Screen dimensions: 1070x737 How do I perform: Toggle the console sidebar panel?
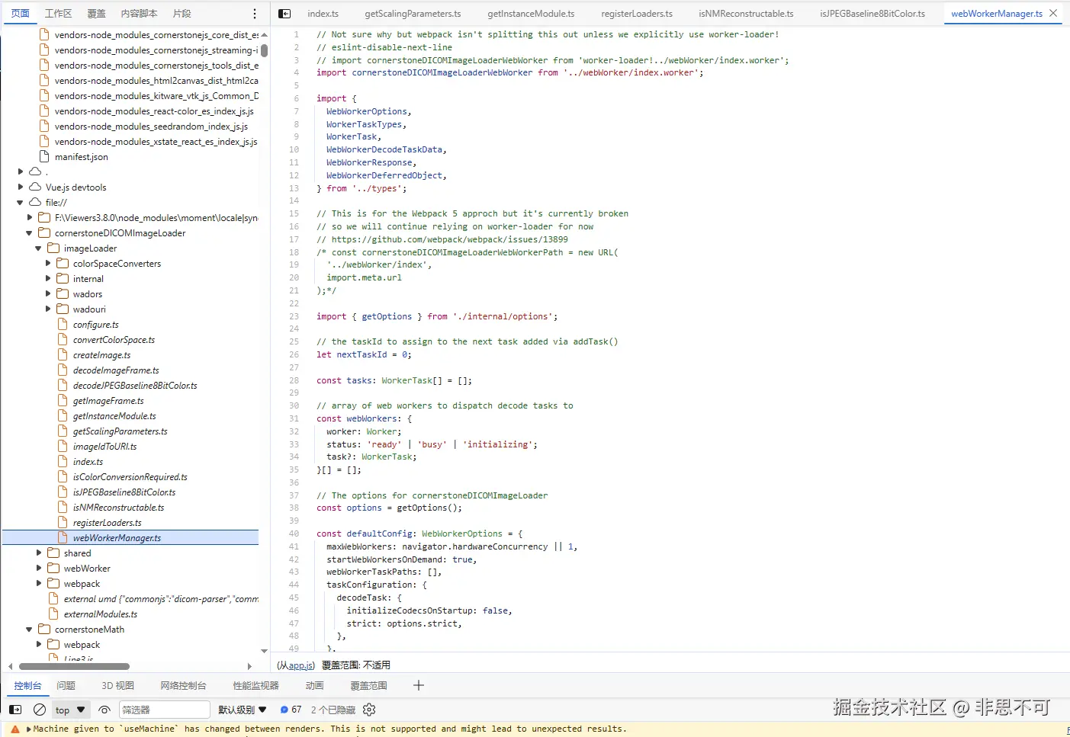tap(15, 710)
